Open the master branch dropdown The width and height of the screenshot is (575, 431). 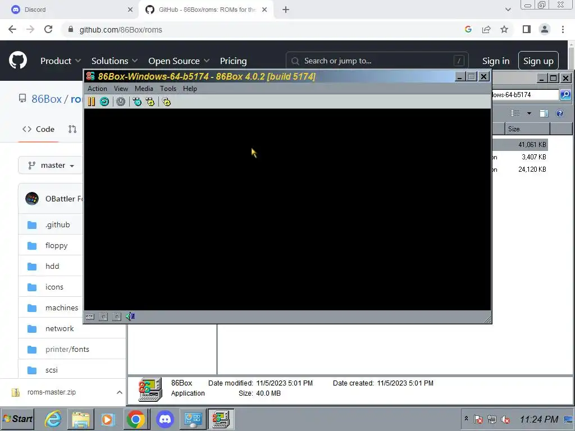tap(51, 166)
